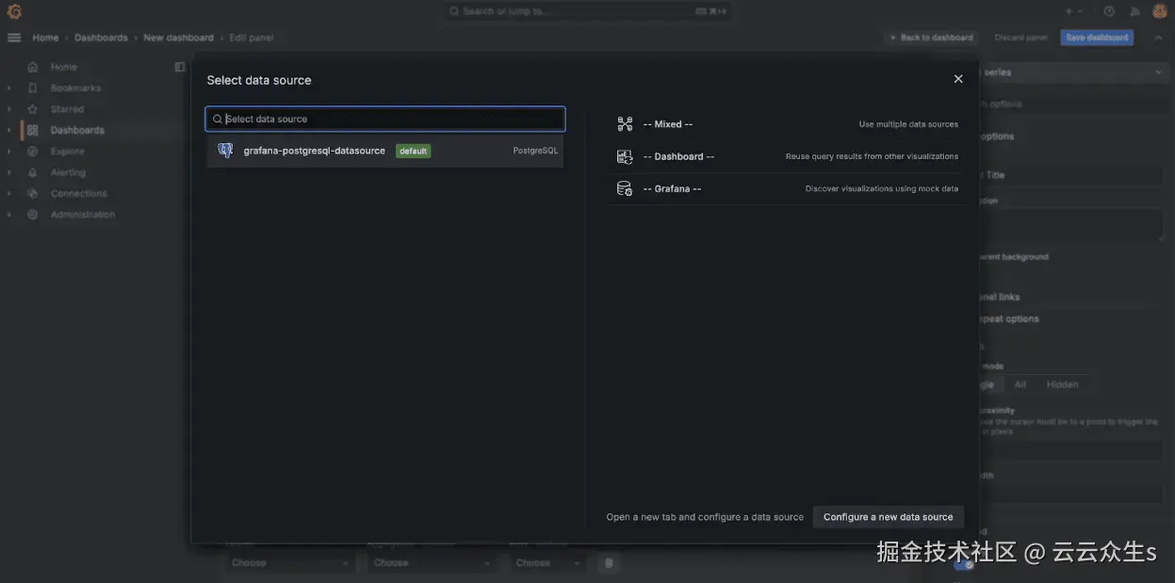
Task: Expand the Administration sidebar section arrow
Action: [9, 215]
